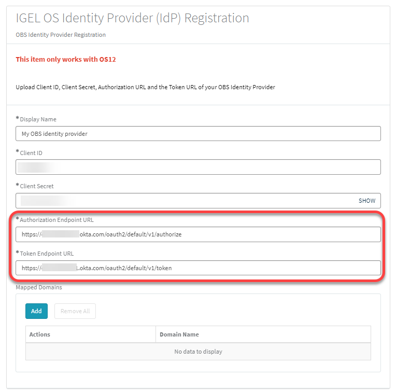396x392 pixels.
Task: Click the Remove All button
Action: 75,311
